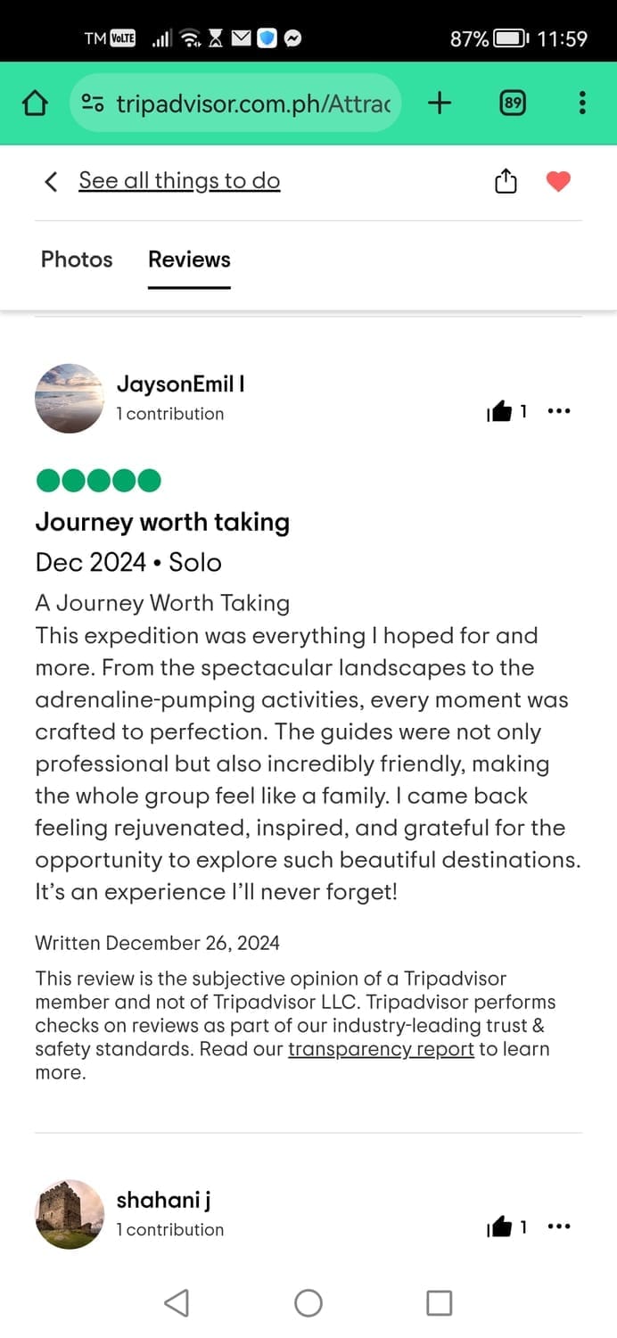Open JaysonEmil I's profile picture
The width and height of the screenshot is (617, 1338).
[x=70, y=398]
